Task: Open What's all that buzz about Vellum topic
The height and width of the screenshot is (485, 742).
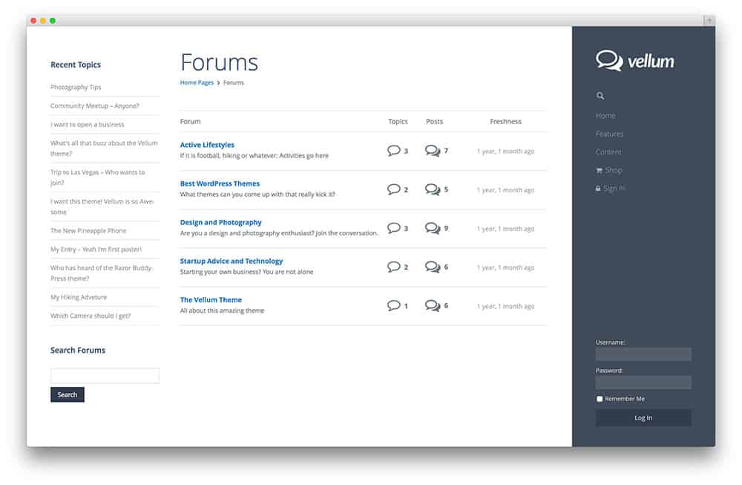Action: tap(104, 149)
